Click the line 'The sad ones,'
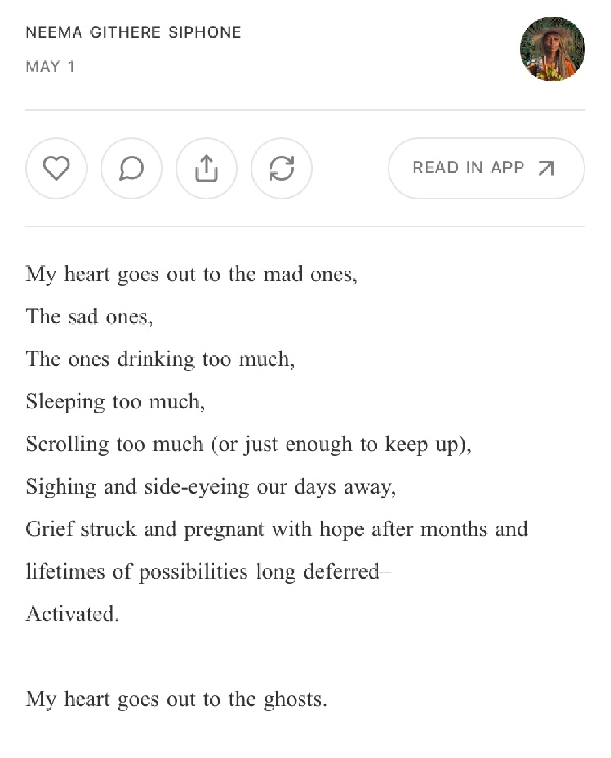The height and width of the screenshot is (758, 611). point(89,317)
